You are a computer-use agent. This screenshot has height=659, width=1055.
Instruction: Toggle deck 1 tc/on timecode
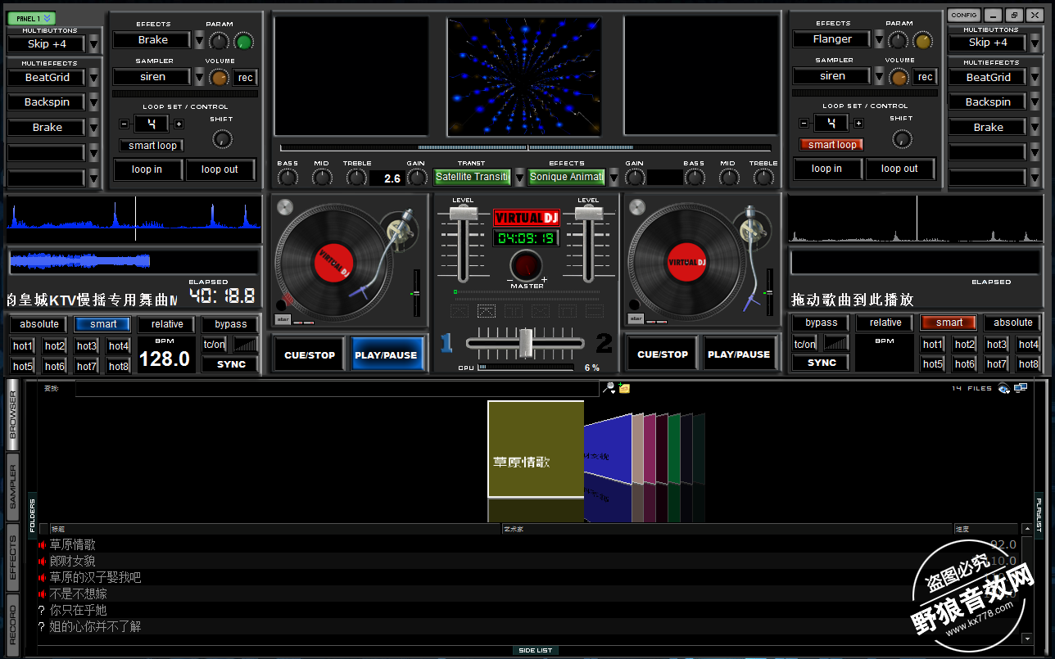pos(215,345)
